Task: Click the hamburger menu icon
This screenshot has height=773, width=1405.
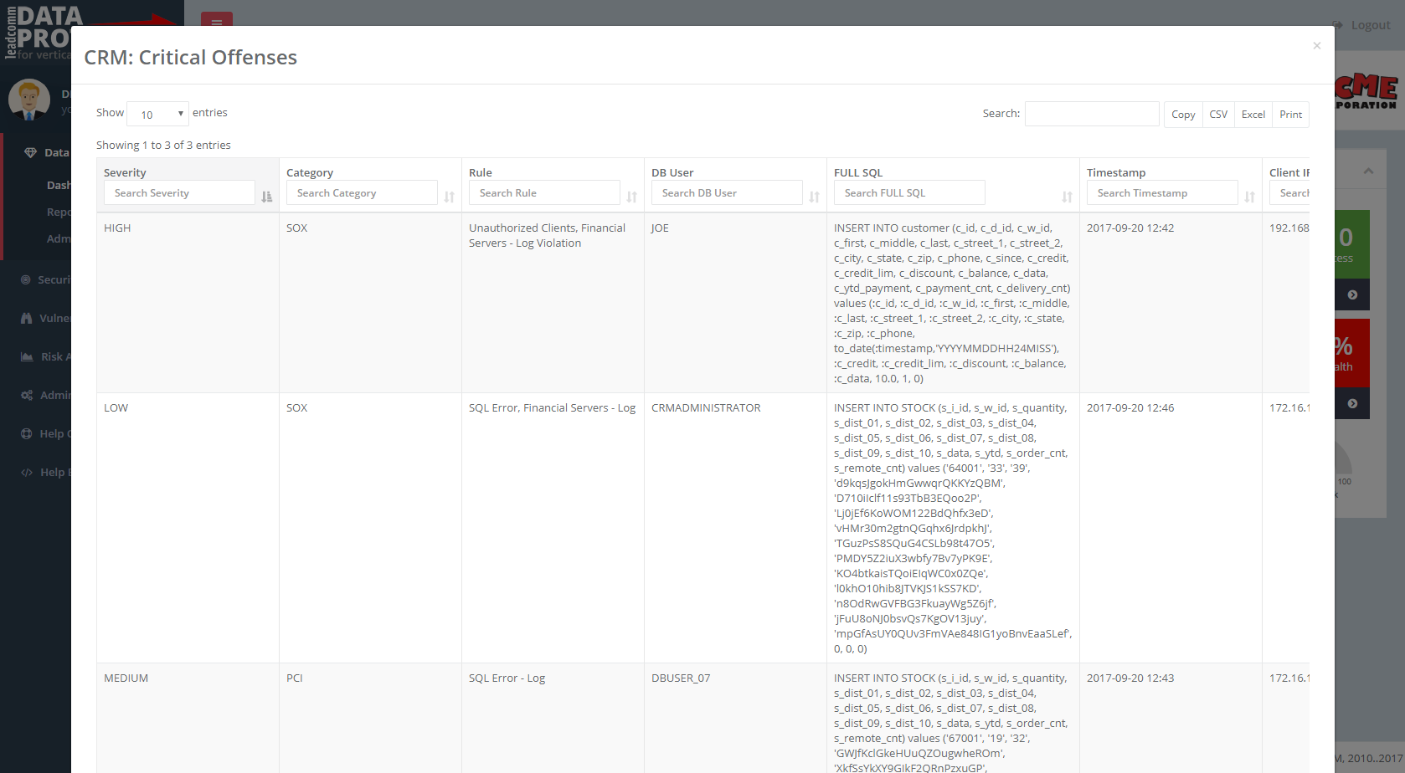Action: pyautogui.click(x=216, y=22)
